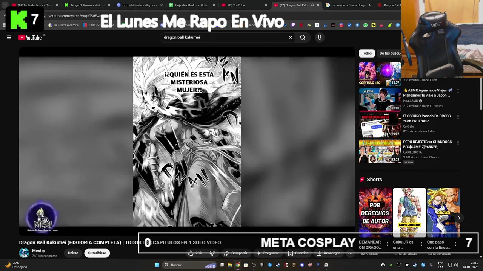Image resolution: width=483 pixels, height=271 pixels.
Task: Show next Shorts with the right chevron
Action: pos(459,218)
